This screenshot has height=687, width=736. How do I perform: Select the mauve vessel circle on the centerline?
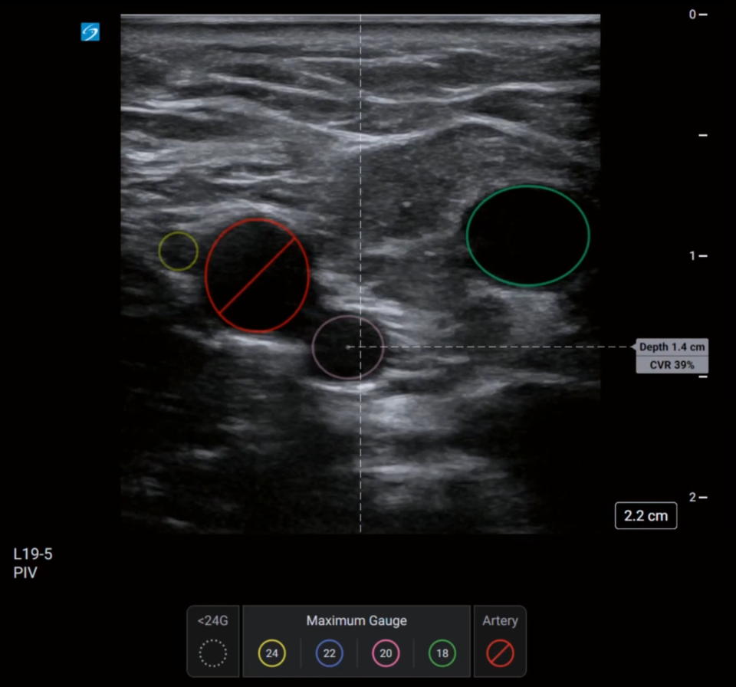(347, 347)
